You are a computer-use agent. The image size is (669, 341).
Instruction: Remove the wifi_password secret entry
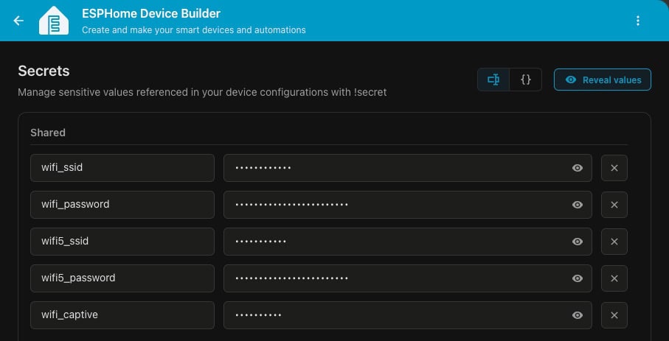click(614, 205)
